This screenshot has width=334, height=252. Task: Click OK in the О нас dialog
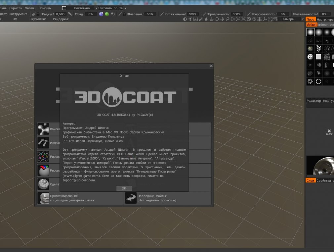coord(124,188)
